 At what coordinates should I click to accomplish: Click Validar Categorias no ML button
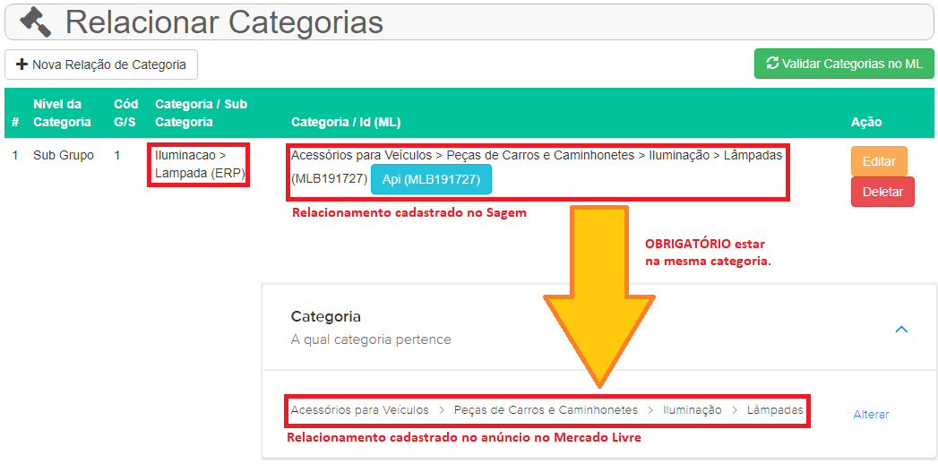point(844,64)
